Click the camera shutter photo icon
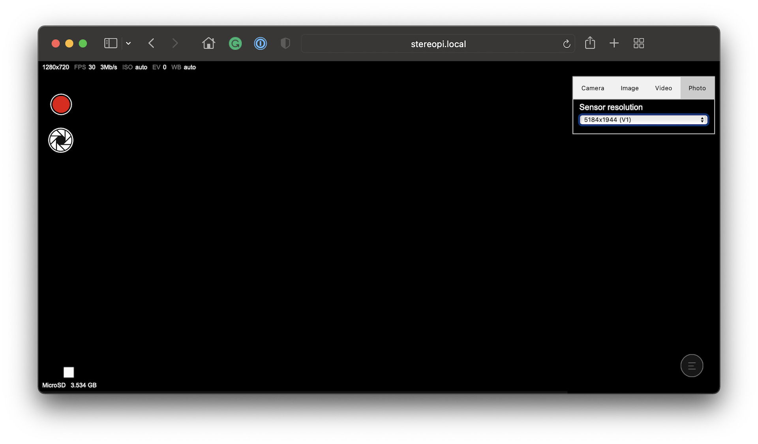The width and height of the screenshot is (758, 444). click(x=61, y=140)
